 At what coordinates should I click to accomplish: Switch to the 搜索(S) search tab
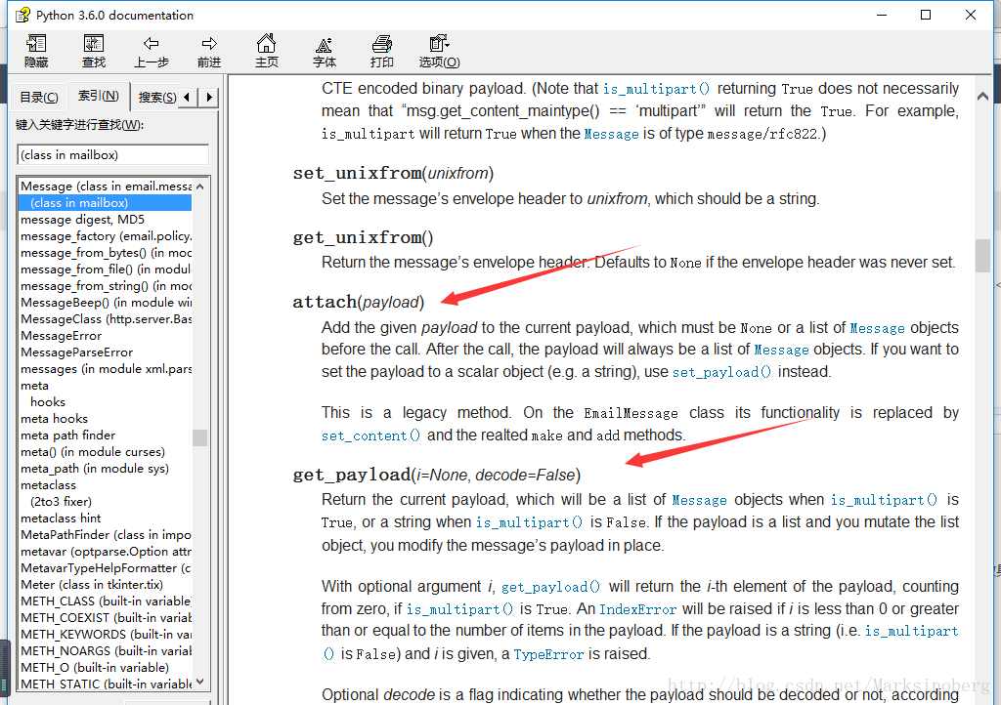(x=157, y=97)
